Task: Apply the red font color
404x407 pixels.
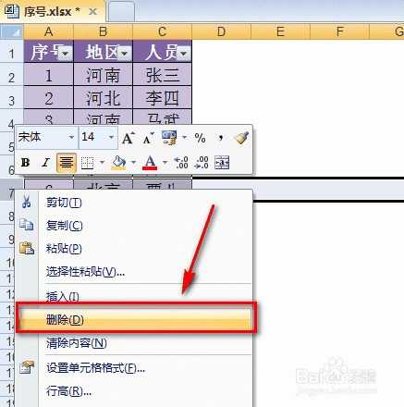Action: point(150,163)
